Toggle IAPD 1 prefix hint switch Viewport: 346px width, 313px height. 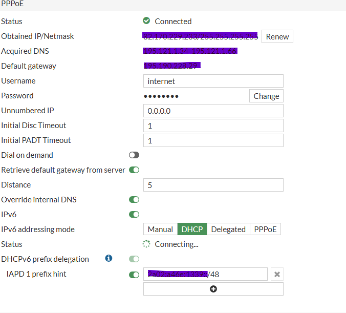(x=134, y=275)
